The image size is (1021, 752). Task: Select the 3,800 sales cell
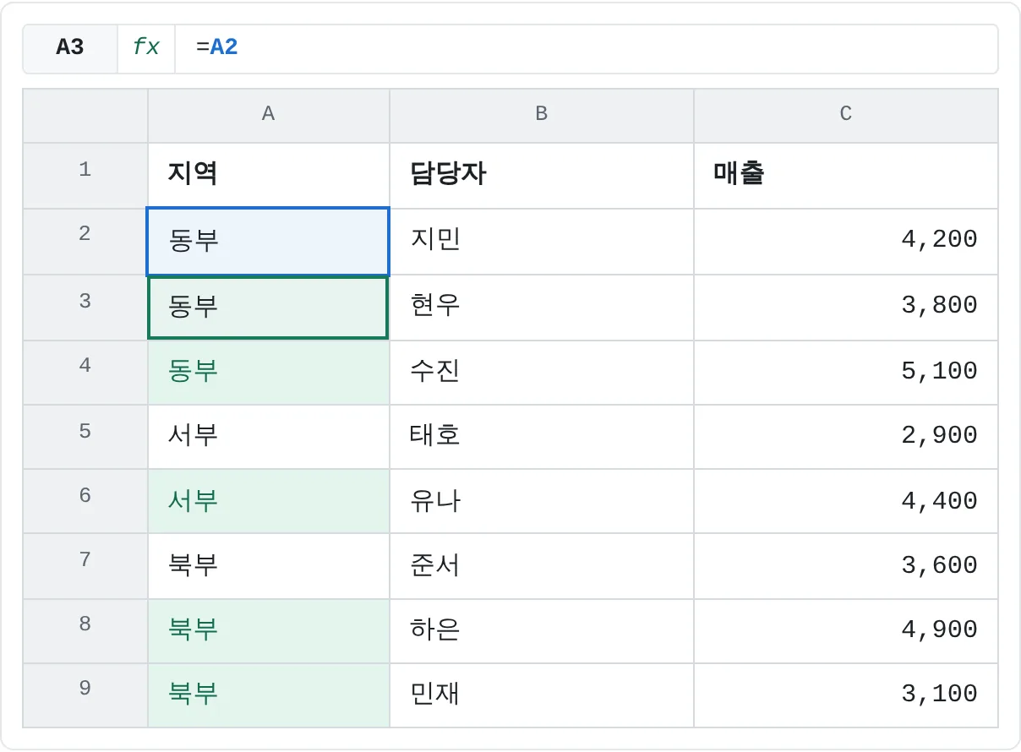[846, 307]
